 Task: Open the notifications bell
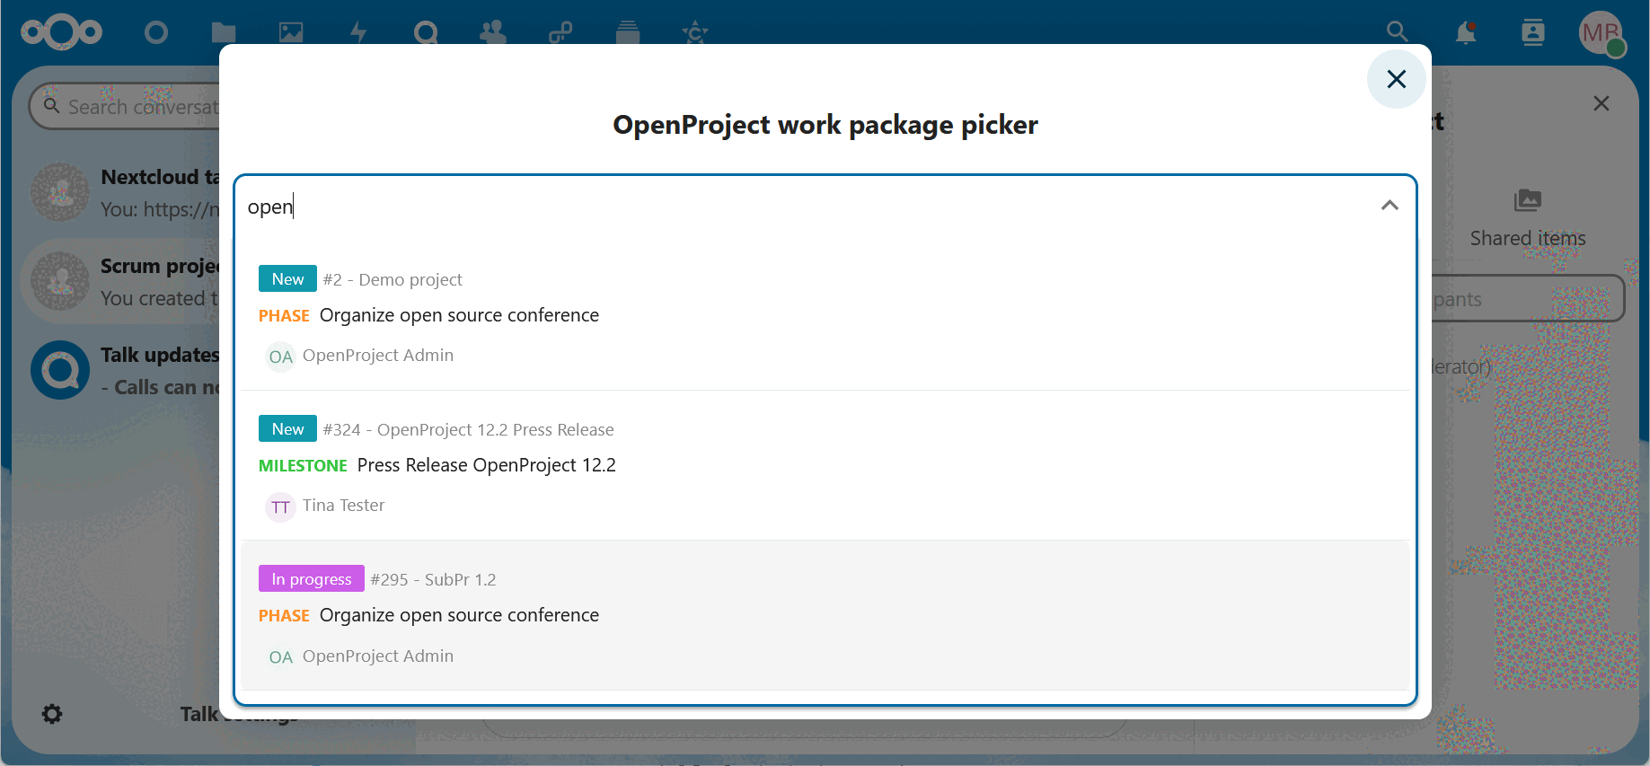point(1466,33)
